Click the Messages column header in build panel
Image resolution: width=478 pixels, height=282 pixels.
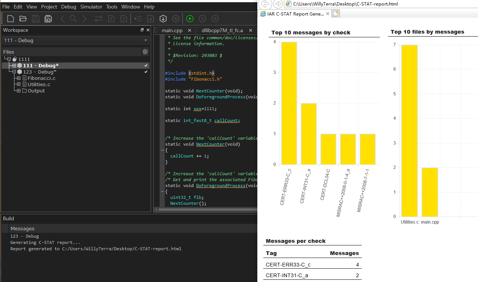[23, 229]
